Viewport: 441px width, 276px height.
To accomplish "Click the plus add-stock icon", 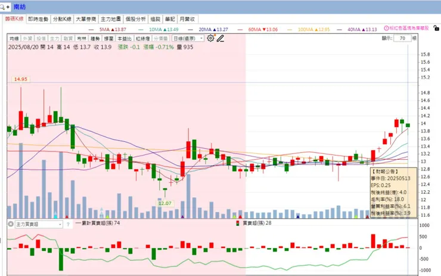I will click(8, 7).
